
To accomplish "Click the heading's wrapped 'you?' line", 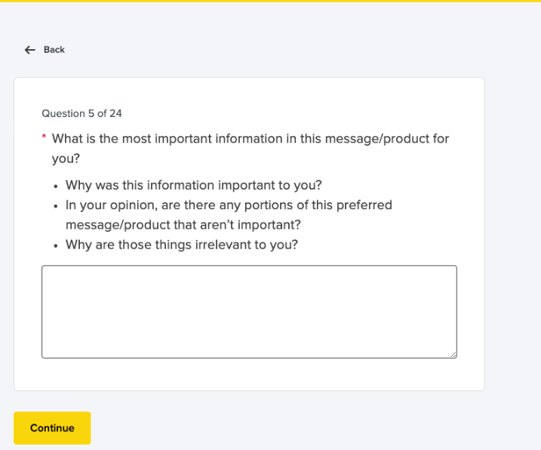I will (x=66, y=159).
